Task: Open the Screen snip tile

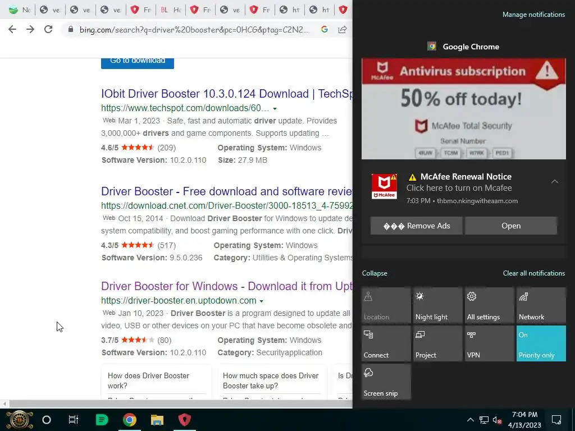Action: pos(386,382)
